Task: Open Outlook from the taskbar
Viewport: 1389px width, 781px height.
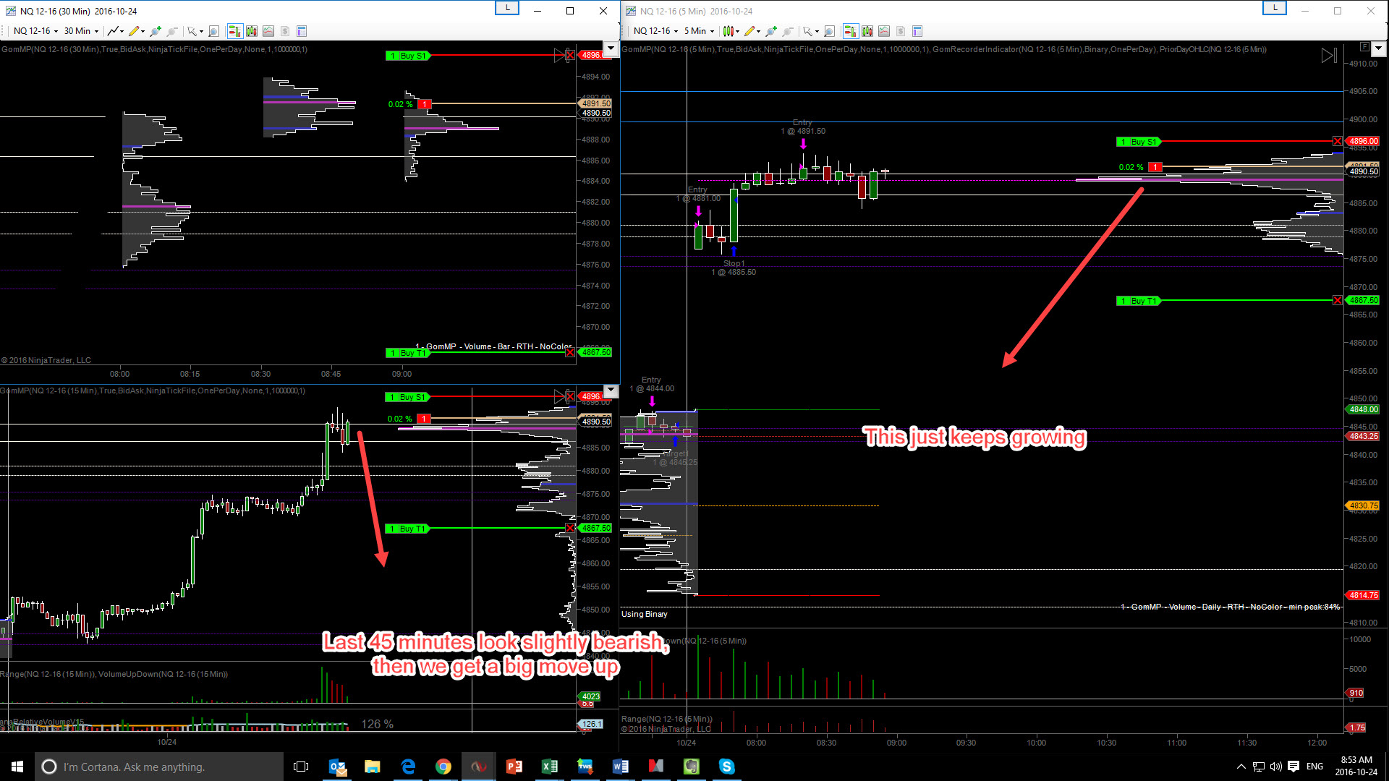Action: coord(337,767)
